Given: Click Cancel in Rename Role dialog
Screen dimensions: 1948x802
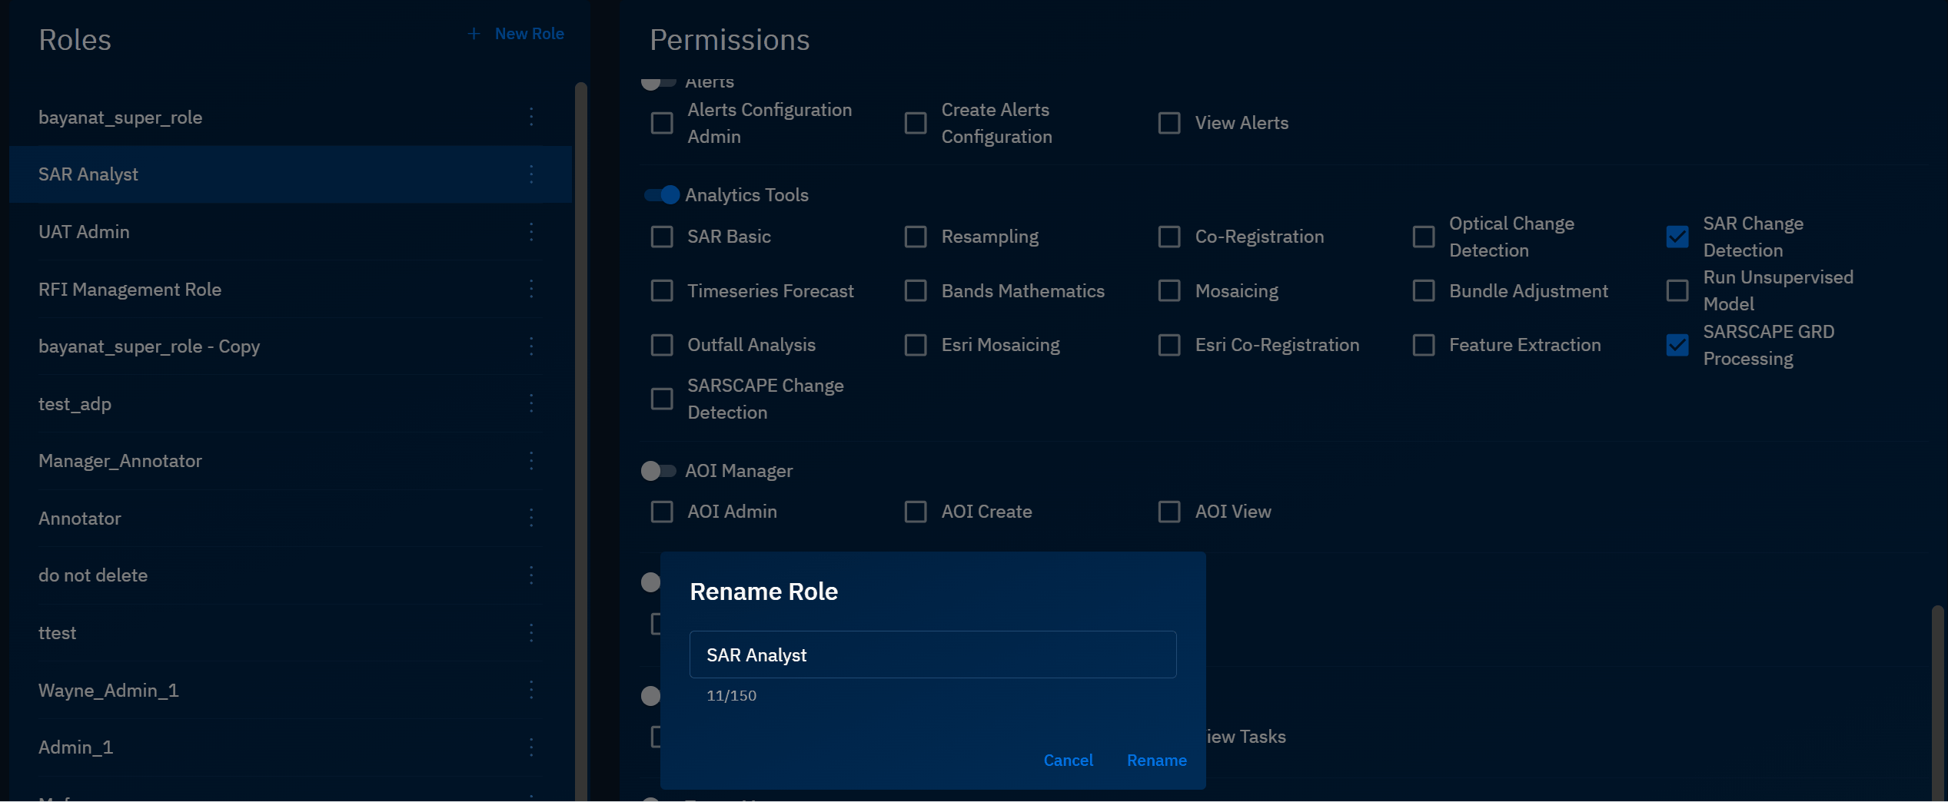Looking at the screenshot, I should 1068,760.
